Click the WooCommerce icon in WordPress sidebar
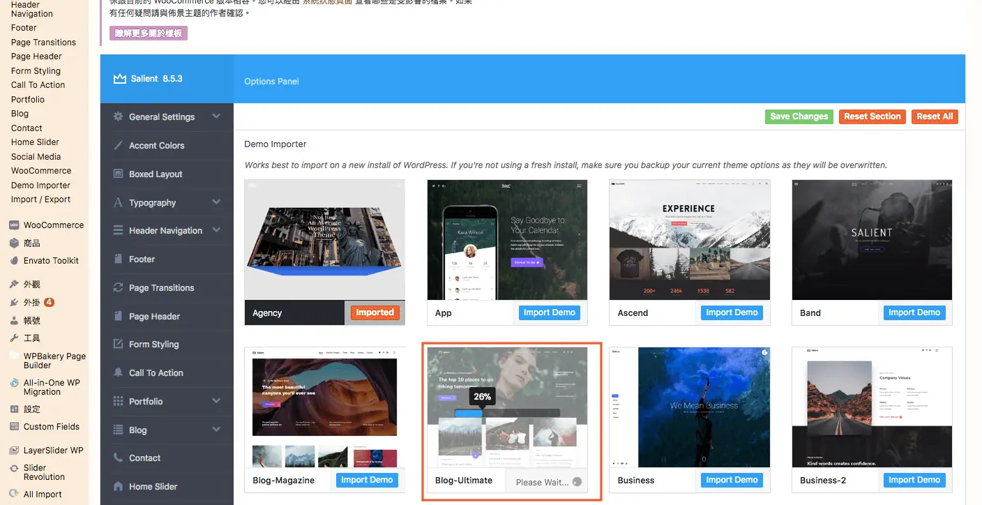 click(x=14, y=225)
